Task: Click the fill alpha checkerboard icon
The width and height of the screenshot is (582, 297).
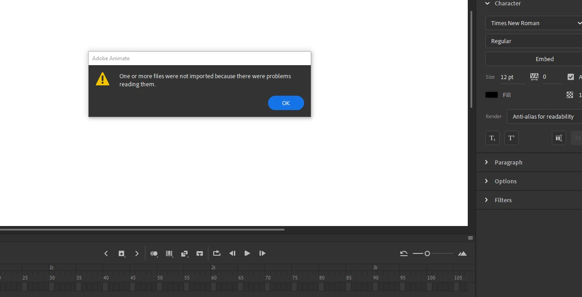Action: point(570,95)
